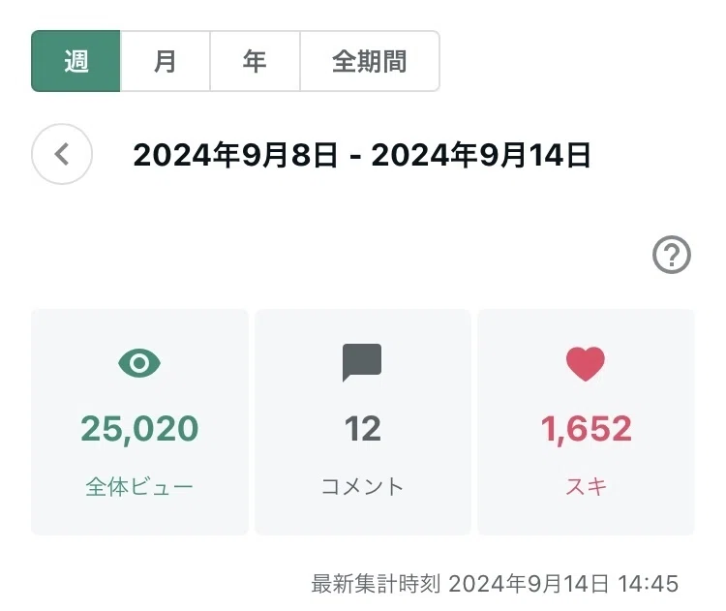Click the 1,652 likes count
This screenshot has width=726, height=611.
coord(587,429)
